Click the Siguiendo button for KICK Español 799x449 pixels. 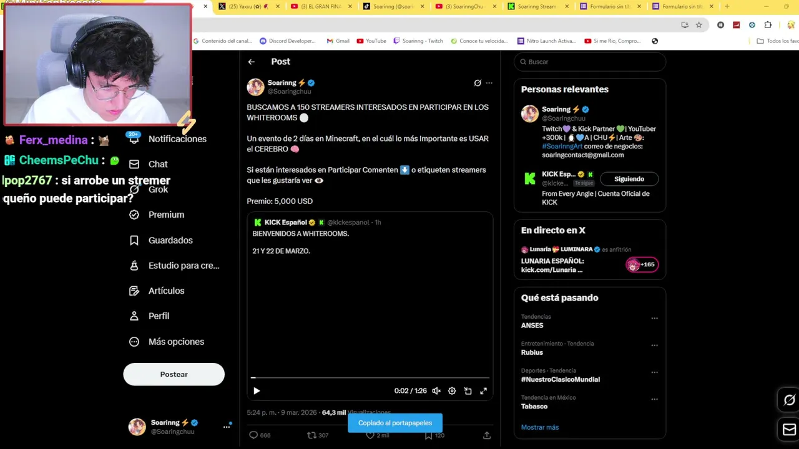(x=629, y=179)
